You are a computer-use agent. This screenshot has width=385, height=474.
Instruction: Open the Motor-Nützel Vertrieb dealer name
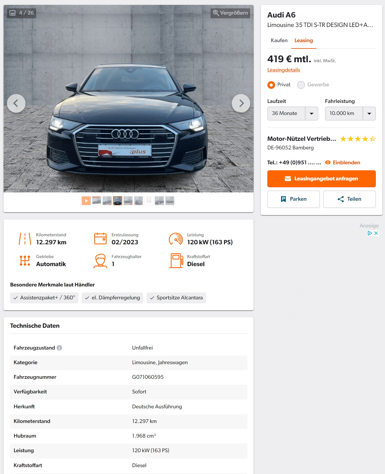click(x=302, y=139)
